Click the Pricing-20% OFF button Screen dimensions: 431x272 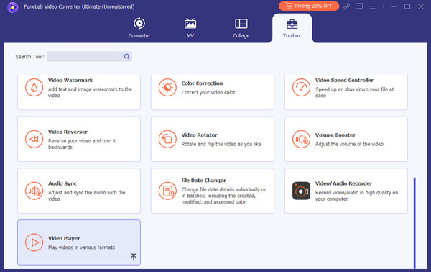tap(309, 6)
